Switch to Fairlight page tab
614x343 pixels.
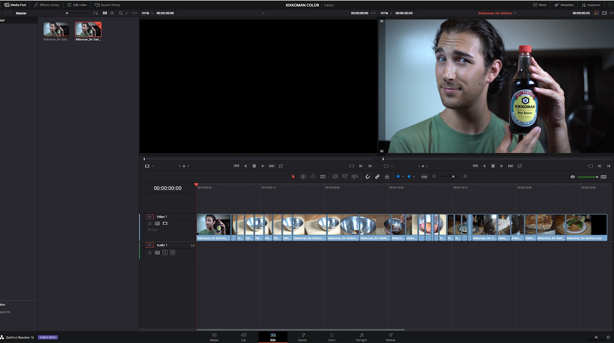tap(361, 337)
